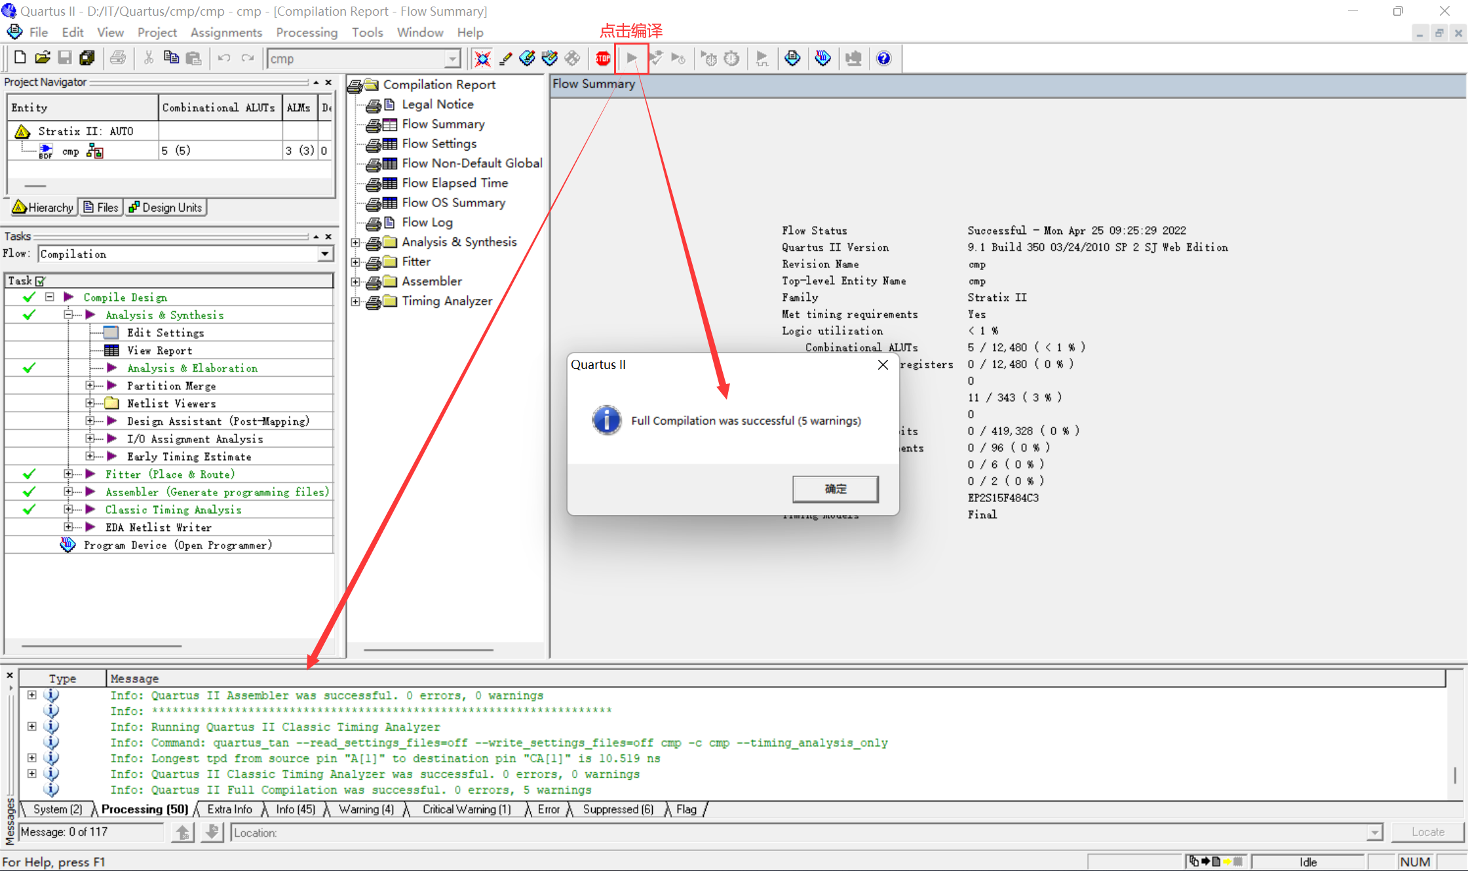
Task: Click the Open file folder icon
Action: point(43,58)
